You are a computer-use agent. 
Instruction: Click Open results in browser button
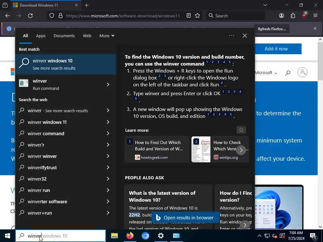[x=185, y=218]
